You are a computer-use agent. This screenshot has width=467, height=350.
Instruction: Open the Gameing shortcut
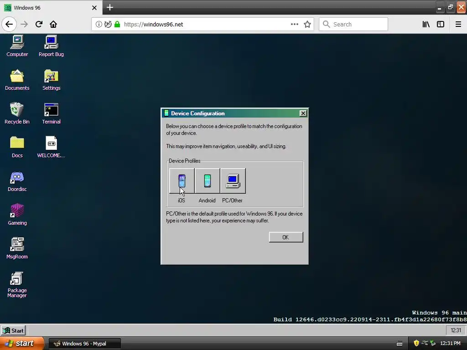[x=17, y=214]
